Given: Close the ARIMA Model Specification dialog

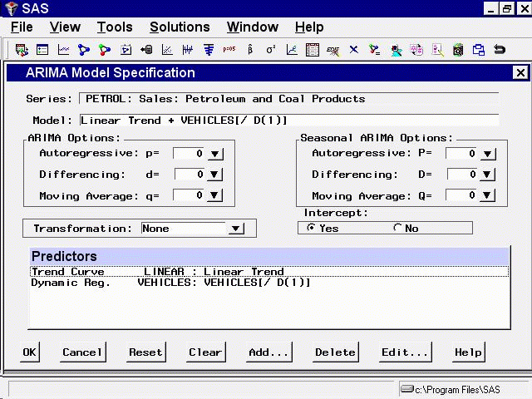Looking at the screenshot, I should pyautogui.click(x=520, y=72).
